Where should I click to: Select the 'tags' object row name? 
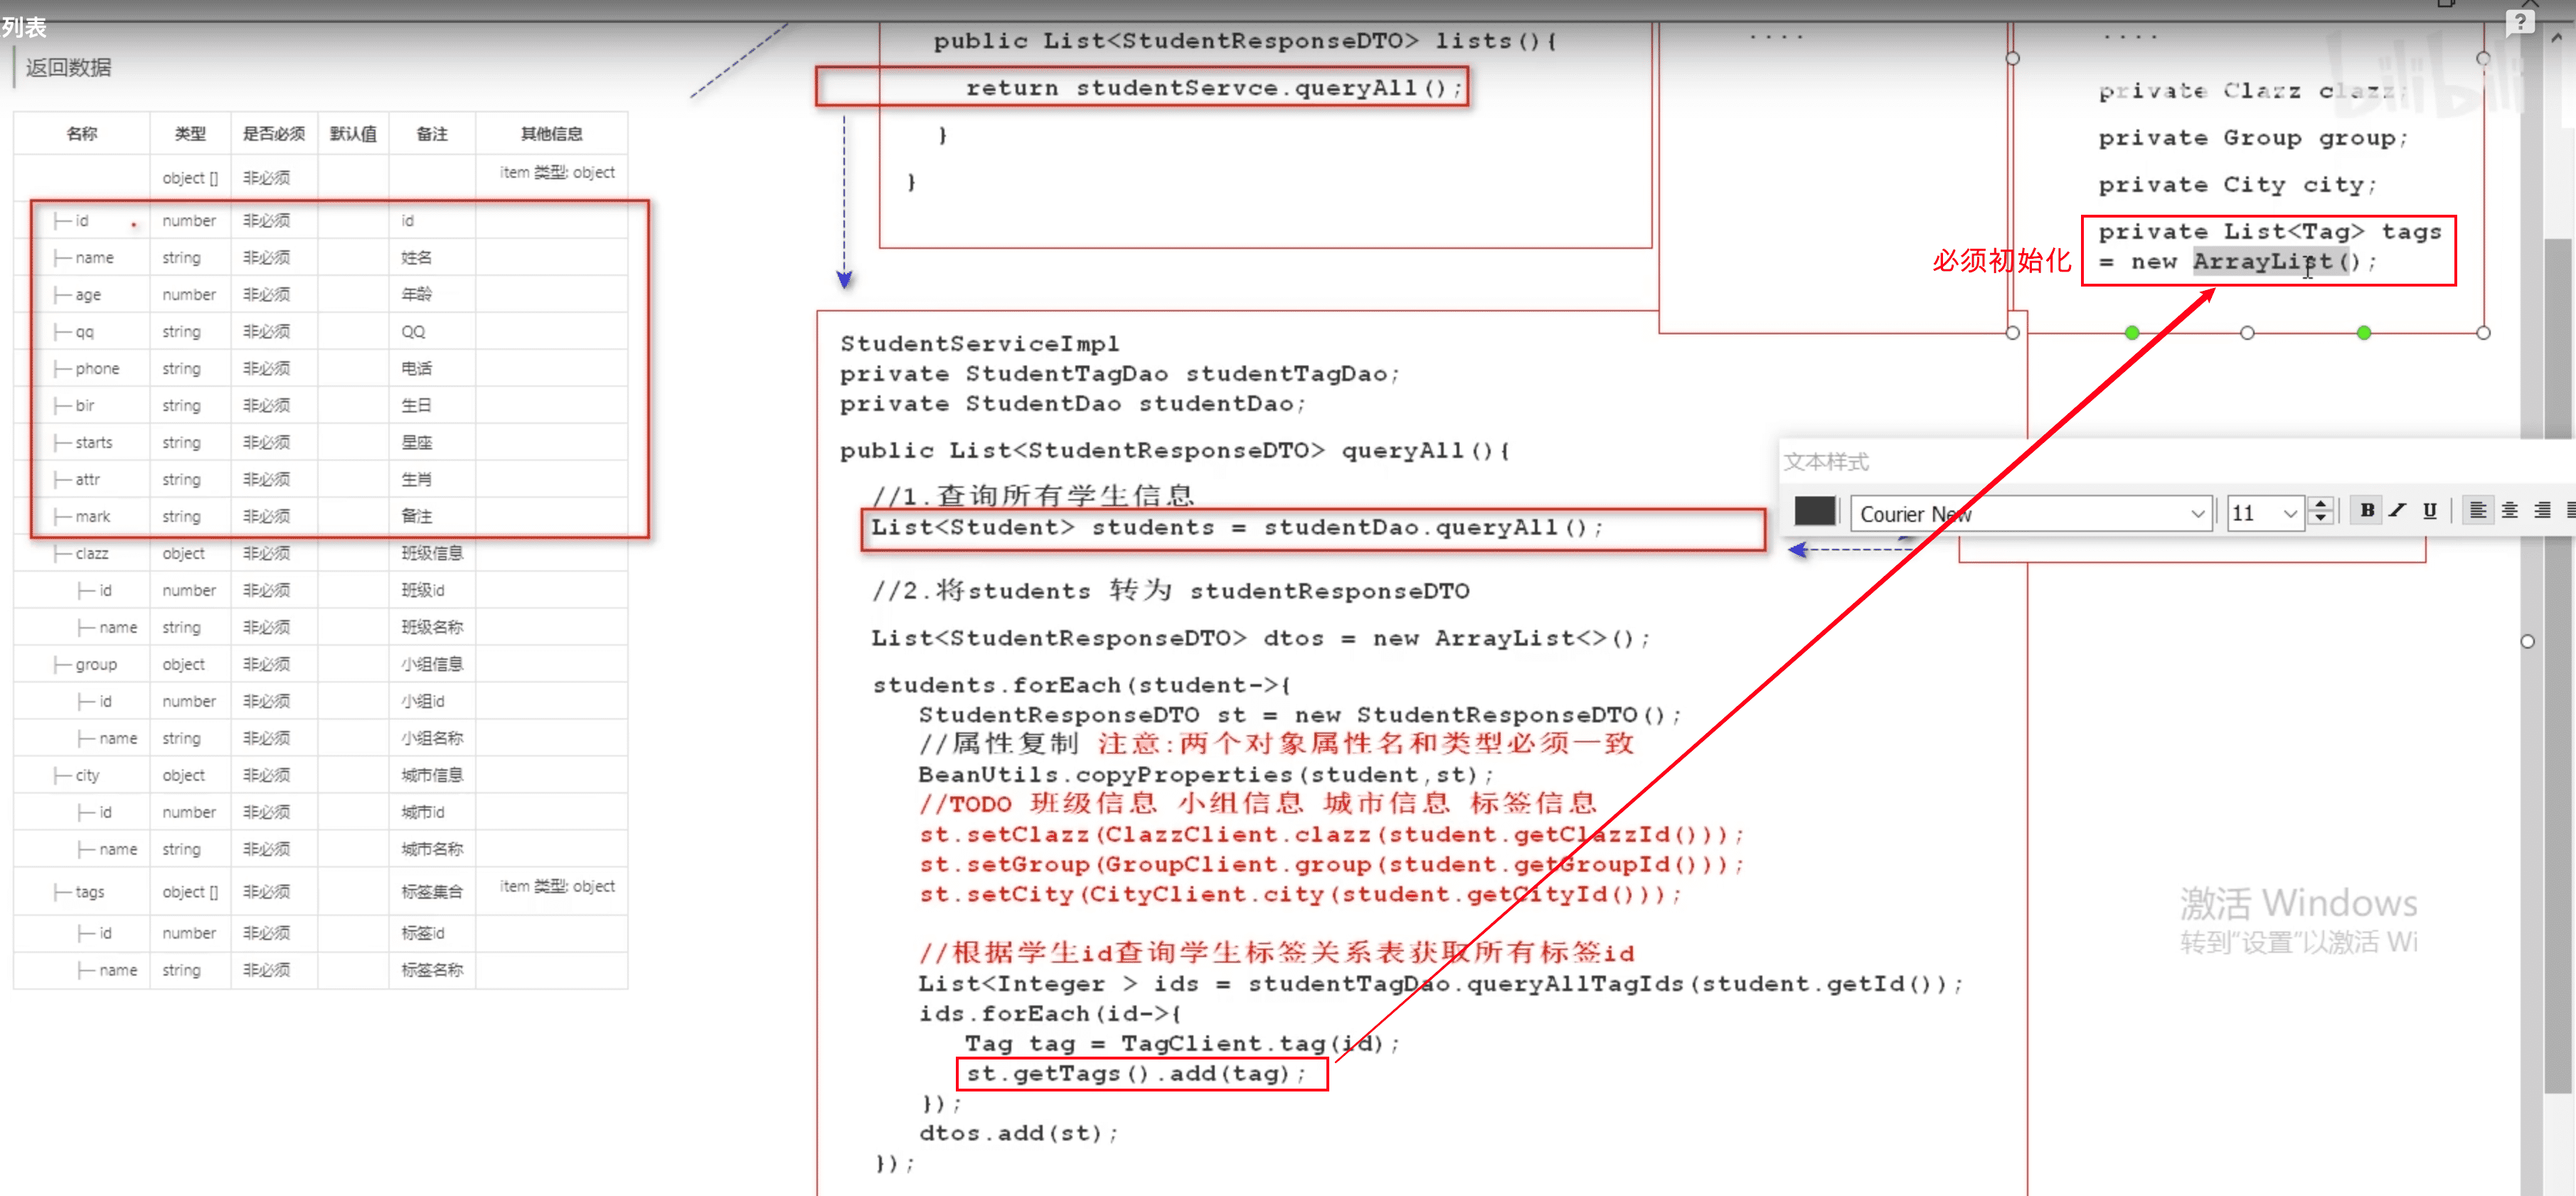point(89,892)
